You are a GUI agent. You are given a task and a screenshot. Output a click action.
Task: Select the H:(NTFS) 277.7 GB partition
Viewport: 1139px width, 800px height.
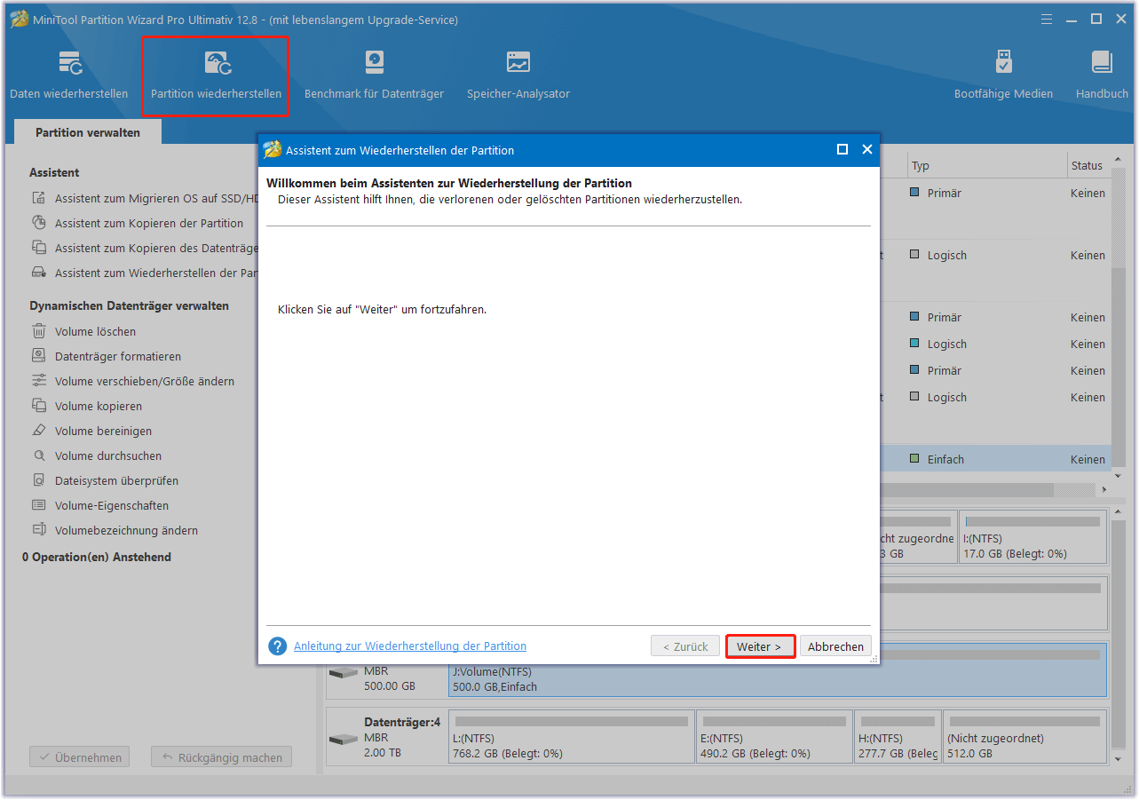point(897,736)
